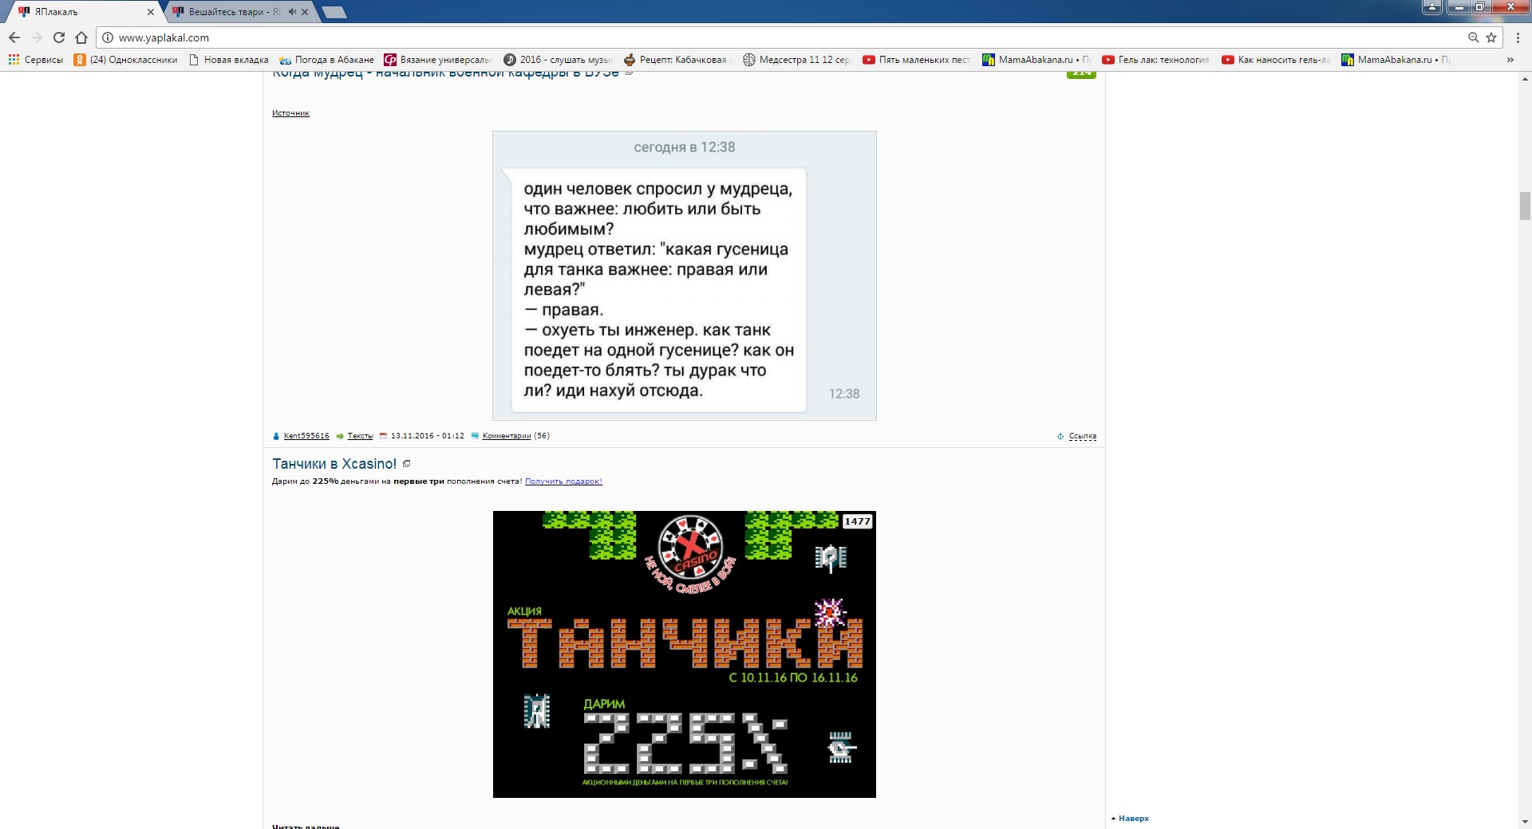
Task: Click the calendar icon beside post date
Action: coord(383,436)
